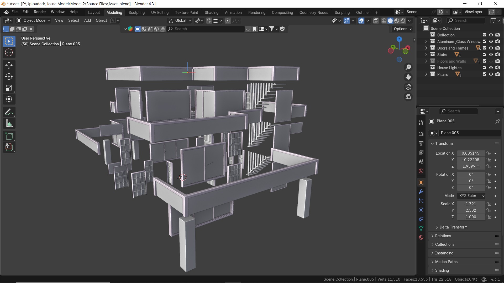Activate the Move tool
Image resolution: width=504 pixels, height=283 pixels.
tap(9, 65)
